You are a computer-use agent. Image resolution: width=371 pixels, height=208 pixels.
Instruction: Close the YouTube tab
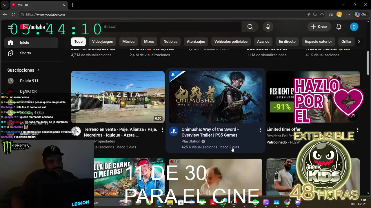point(64,5)
